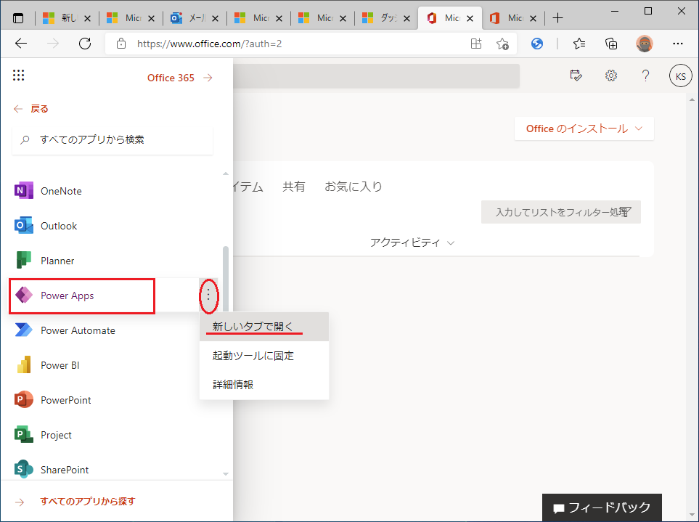This screenshot has height=522, width=699.
Task: Click the Power Apps icon
Action: [24, 295]
